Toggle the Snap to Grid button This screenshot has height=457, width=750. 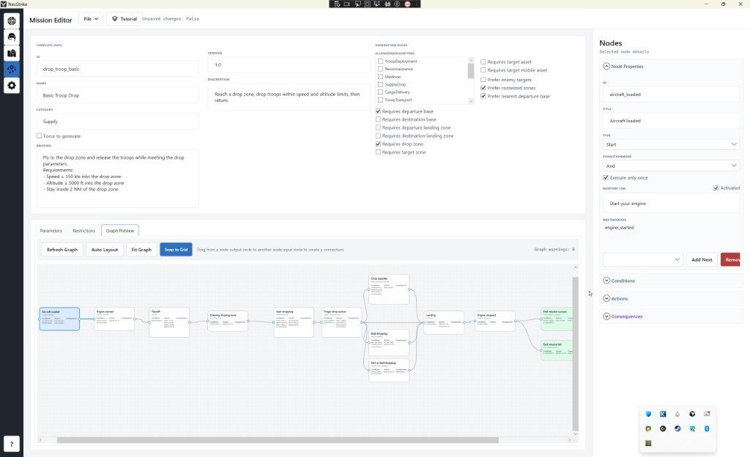click(x=176, y=250)
